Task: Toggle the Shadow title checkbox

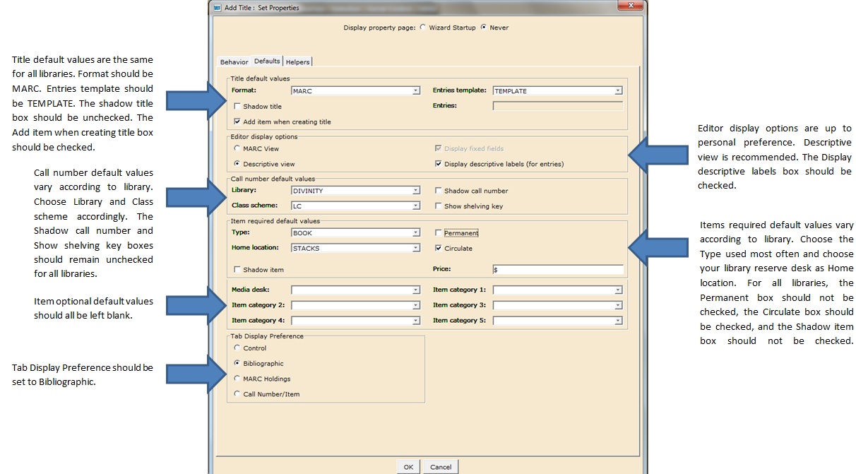Action: [237, 107]
